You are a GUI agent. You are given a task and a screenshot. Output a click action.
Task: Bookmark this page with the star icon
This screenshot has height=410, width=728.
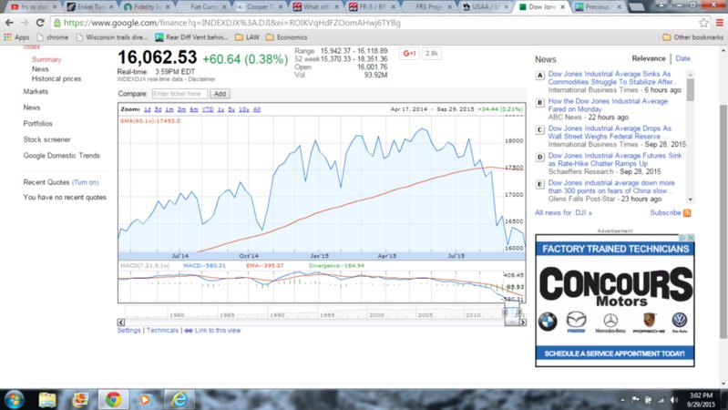tap(704, 23)
